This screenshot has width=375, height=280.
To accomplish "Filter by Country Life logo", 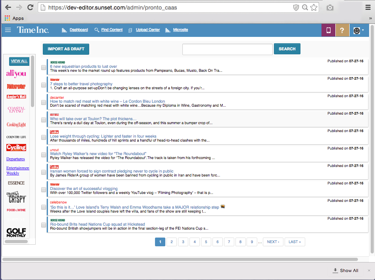I will [x=16, y=137].
